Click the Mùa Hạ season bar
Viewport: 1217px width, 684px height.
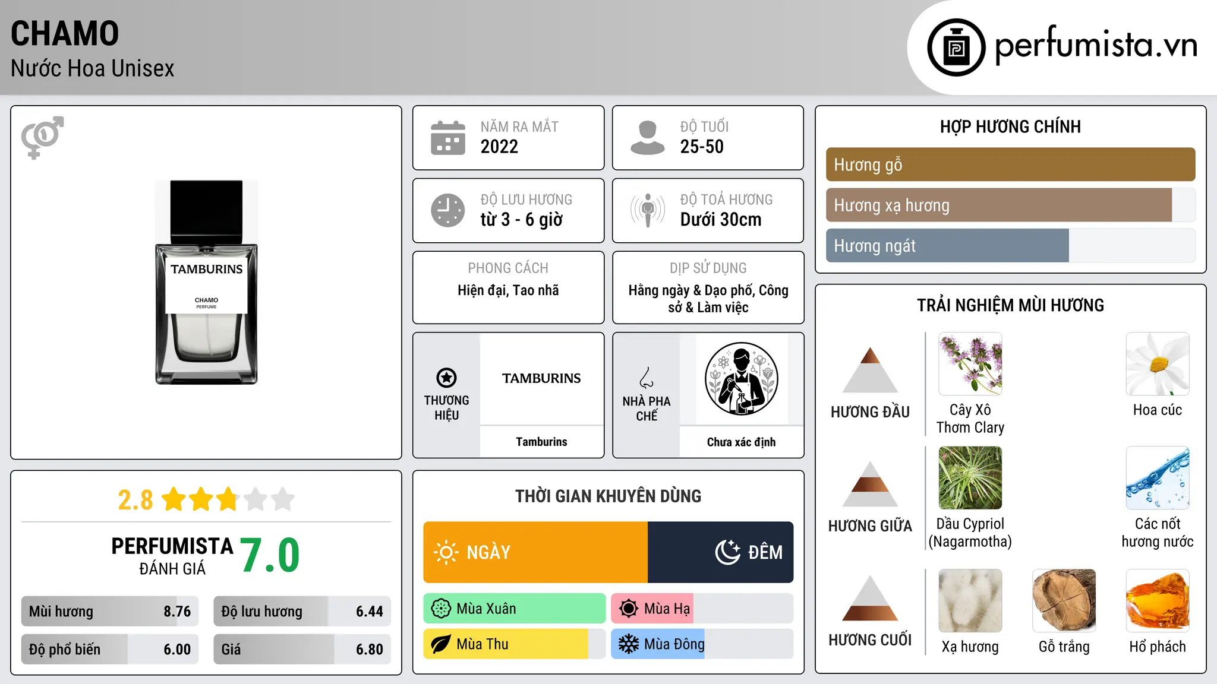[702, 609]
